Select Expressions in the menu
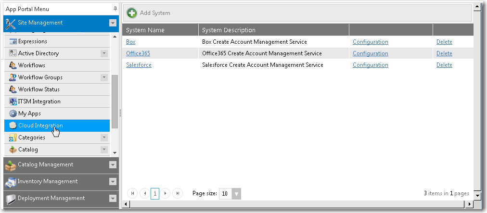487x213 pixels. (x=32, y=41)
